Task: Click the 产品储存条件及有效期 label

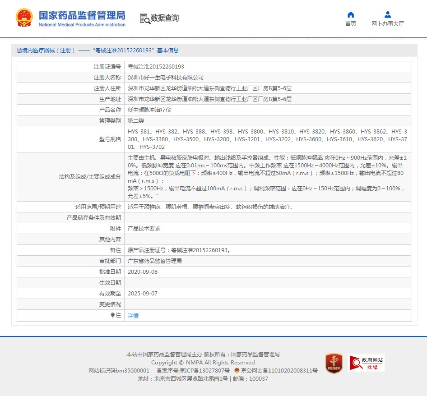Action: pos(94,218)
